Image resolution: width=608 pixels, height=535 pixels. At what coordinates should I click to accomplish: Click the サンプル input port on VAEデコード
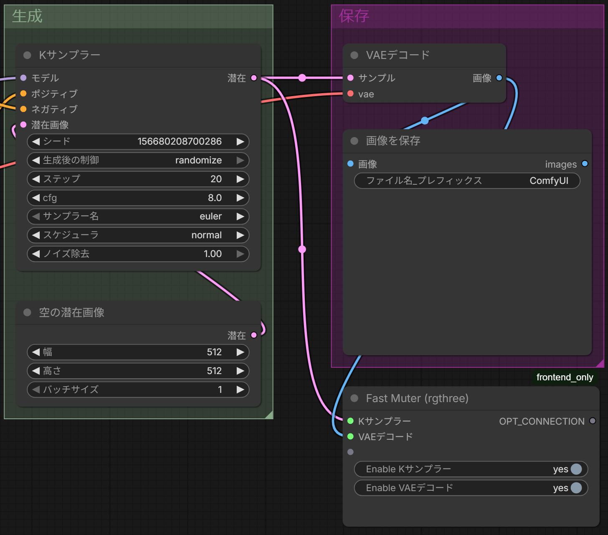(350, 78)
